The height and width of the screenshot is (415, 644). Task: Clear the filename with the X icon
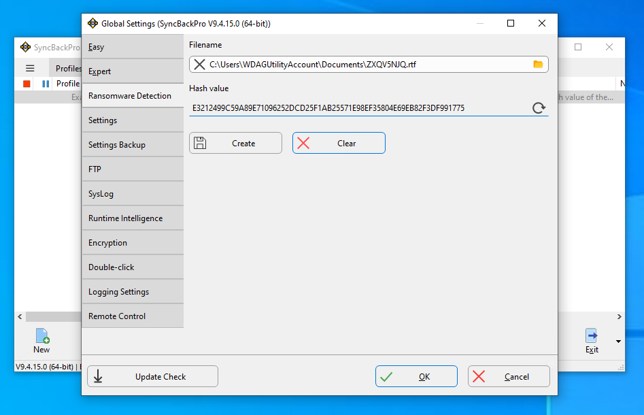pyautogui.click(x=200, y=65)
